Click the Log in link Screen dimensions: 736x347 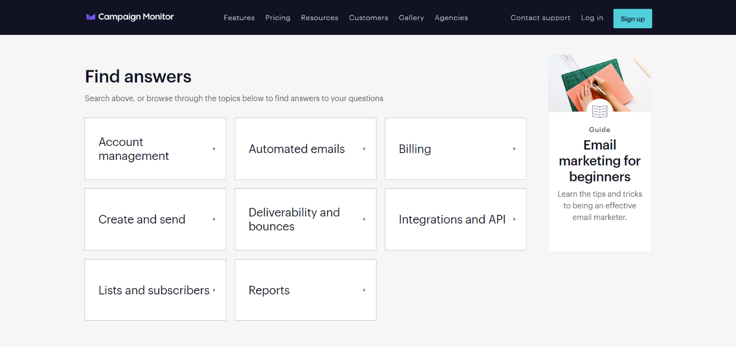(592, 18)
